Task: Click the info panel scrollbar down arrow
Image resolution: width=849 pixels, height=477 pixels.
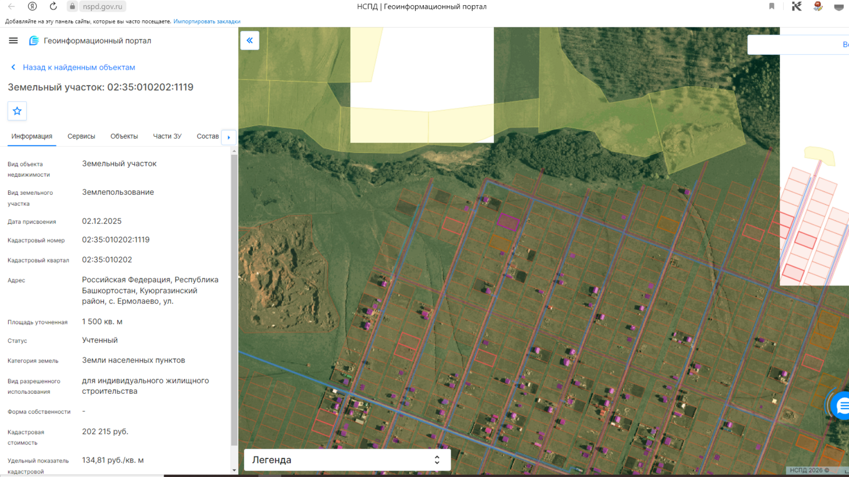Action: click(x=234, y=470)
